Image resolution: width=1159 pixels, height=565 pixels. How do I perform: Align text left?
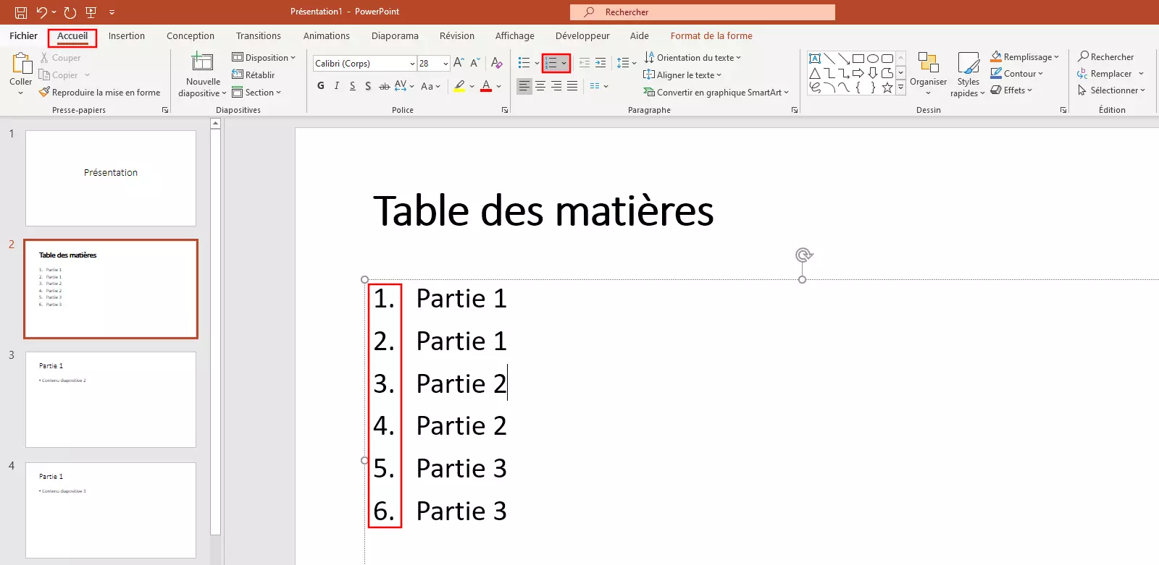(524, 86)
